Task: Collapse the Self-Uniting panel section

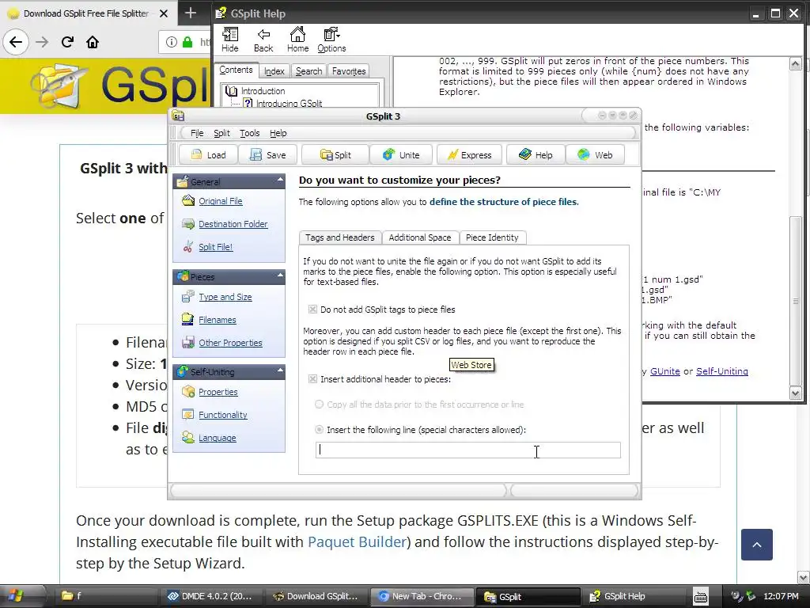Action: [x=280, y=370]
